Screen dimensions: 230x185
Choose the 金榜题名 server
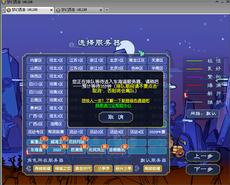click(117, 150)
